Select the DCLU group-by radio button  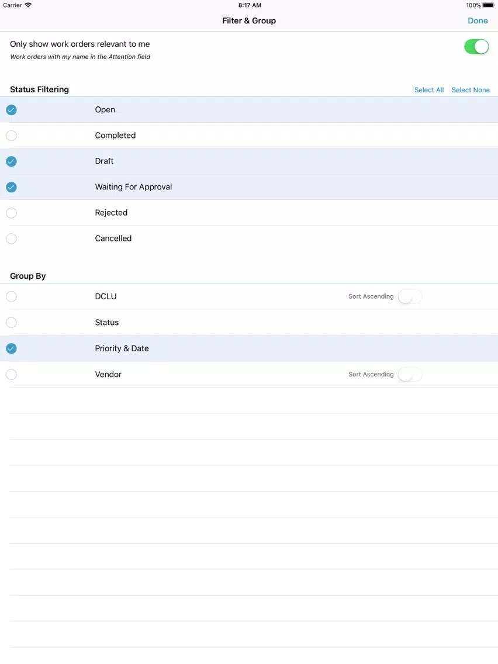(x=12, y=296)
